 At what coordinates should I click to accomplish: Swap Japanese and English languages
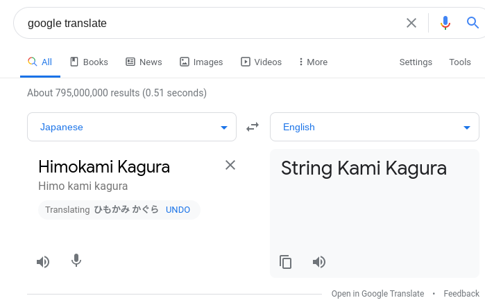[253, 127]
